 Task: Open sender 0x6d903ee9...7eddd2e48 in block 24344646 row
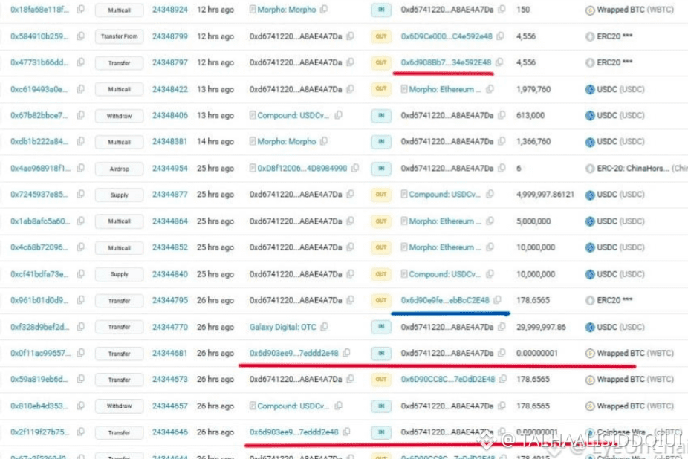tap(294, 432)
